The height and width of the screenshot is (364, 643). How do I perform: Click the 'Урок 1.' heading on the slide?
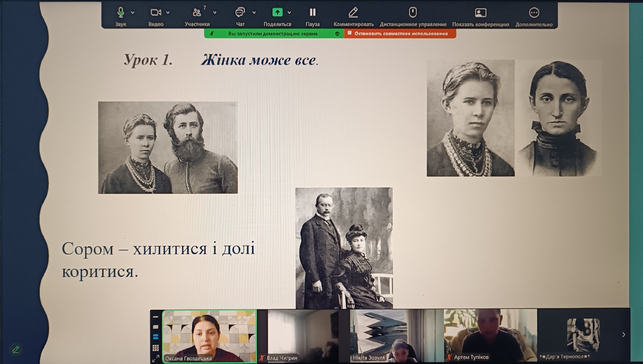point(148,60)
